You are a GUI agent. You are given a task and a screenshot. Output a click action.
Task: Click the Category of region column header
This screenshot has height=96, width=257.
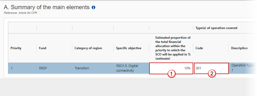(x=88, y=48)
